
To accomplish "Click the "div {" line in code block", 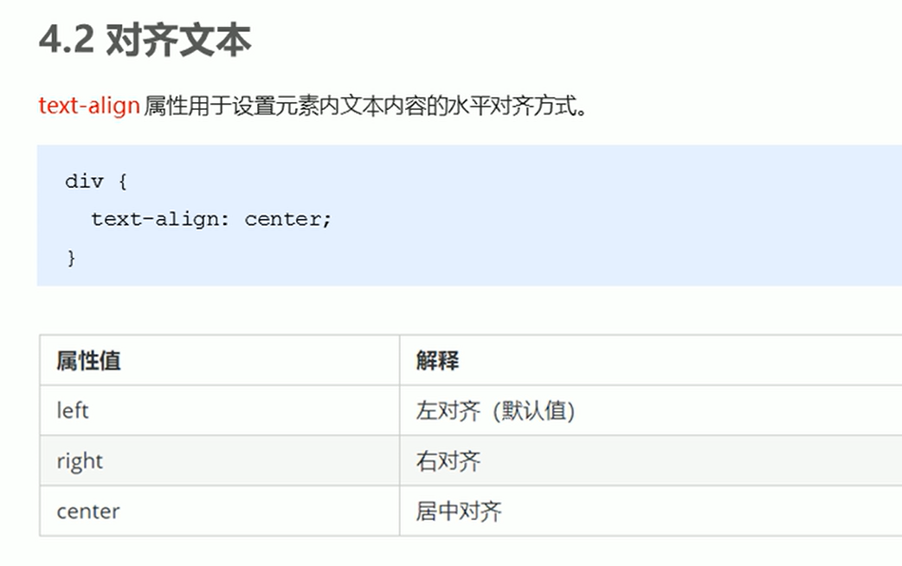I will coord(96,182).
